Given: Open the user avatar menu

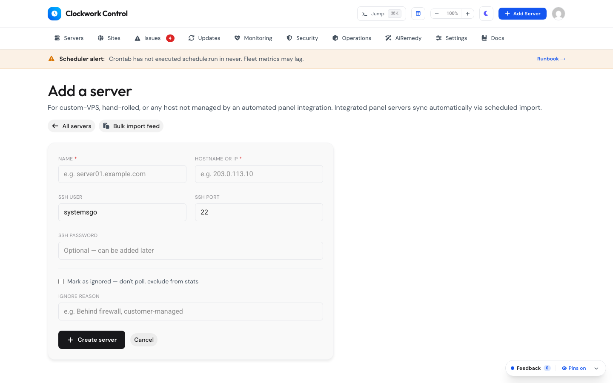Looking at the screenshot, I should coord(559,14).
